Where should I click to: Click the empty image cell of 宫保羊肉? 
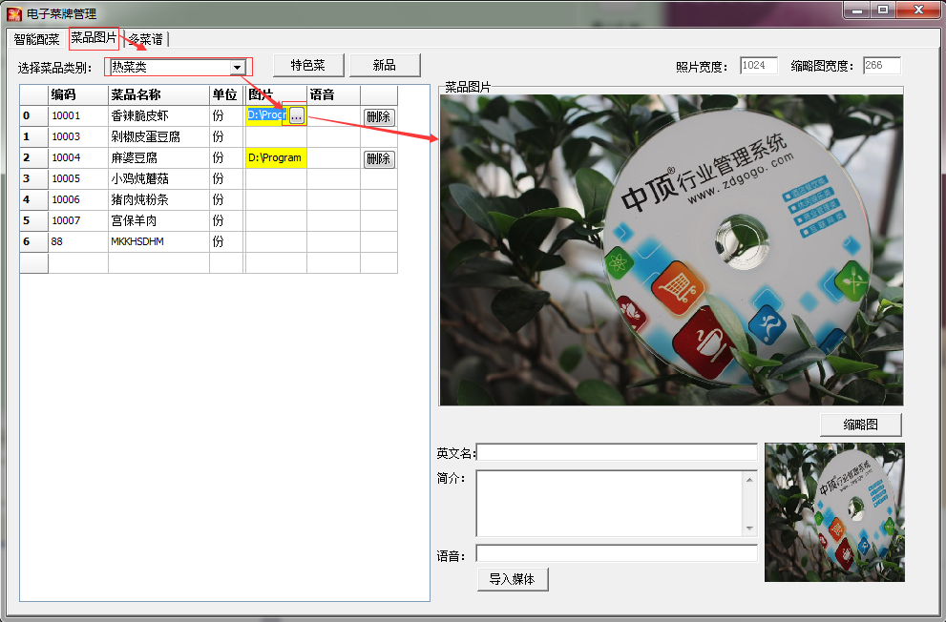click(276, 220)
